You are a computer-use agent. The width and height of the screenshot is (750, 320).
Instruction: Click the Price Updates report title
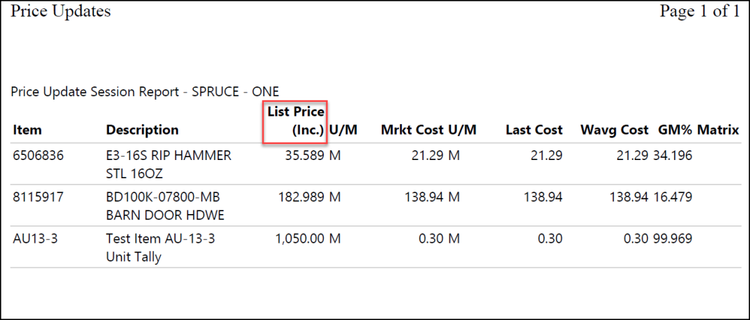pos(61,11)
